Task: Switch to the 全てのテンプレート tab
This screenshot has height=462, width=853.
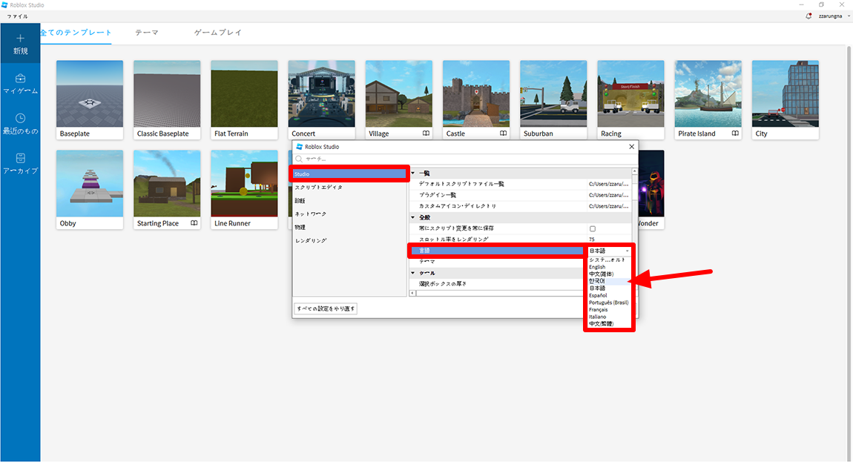Action: pos(76,33)
